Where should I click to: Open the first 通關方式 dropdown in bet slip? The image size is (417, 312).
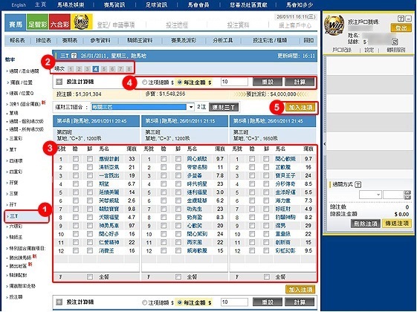(x=370, y=195)
